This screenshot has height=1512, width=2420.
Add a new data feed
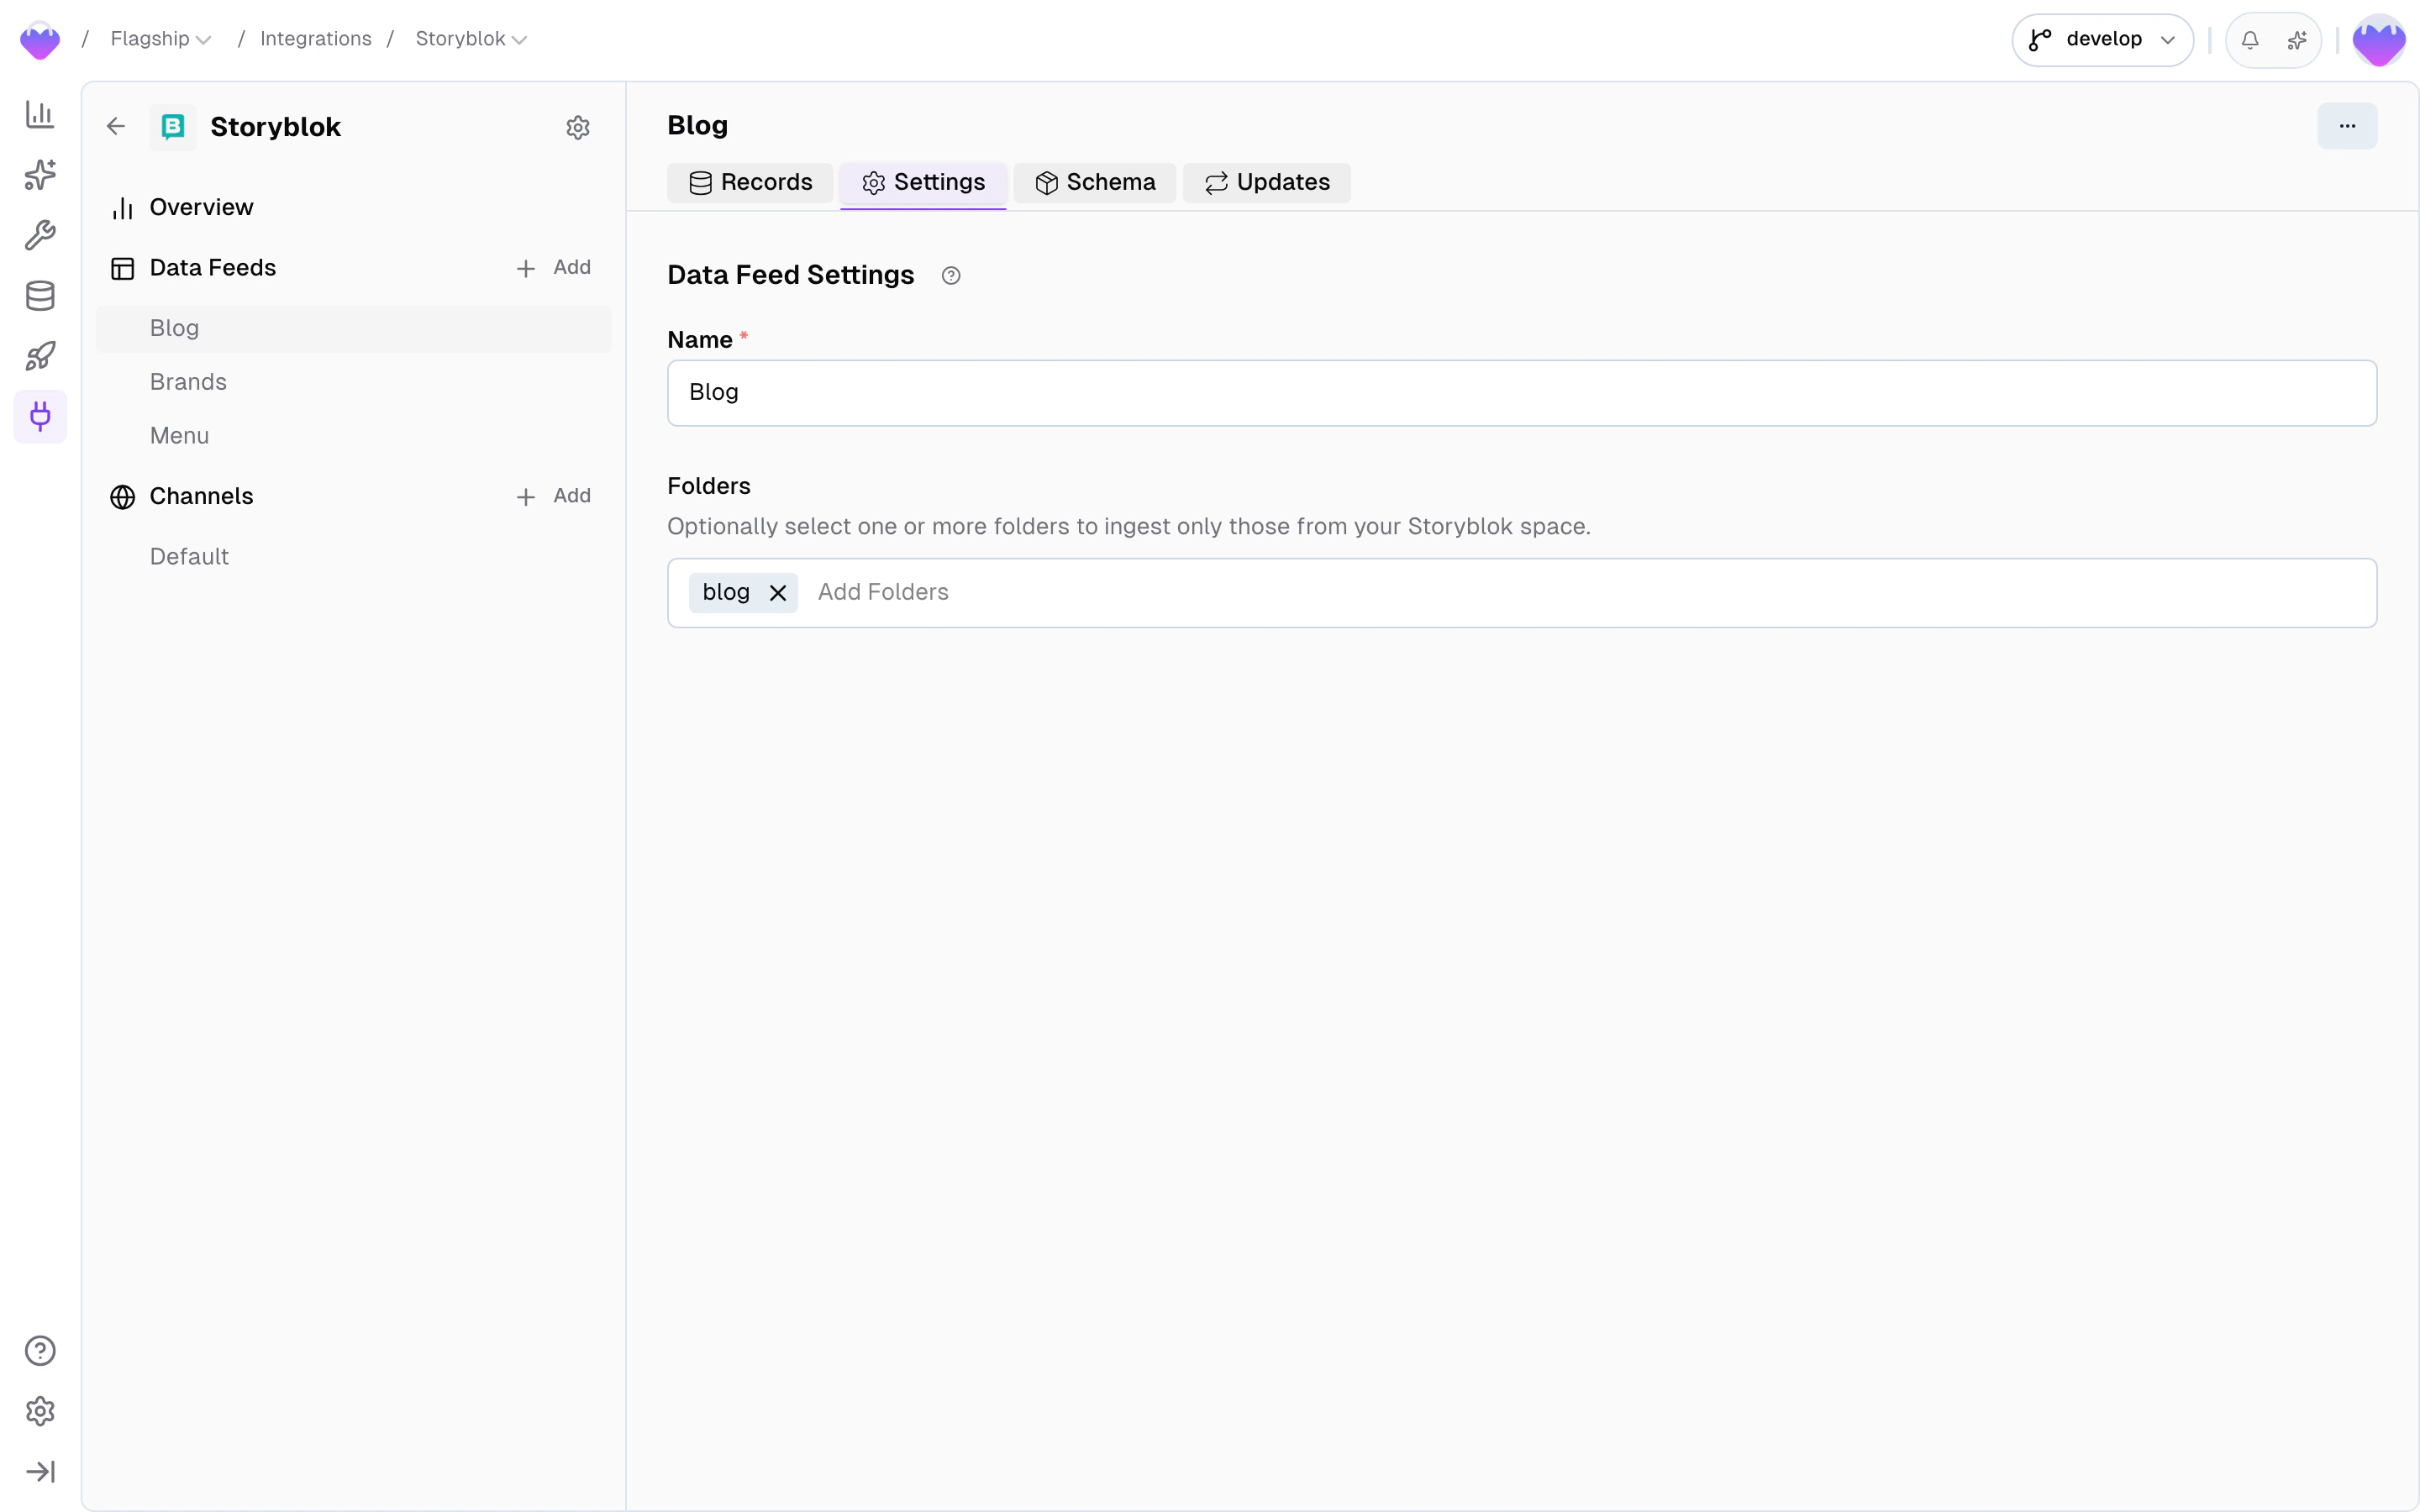pyautogui.click(x=553, y=268)
